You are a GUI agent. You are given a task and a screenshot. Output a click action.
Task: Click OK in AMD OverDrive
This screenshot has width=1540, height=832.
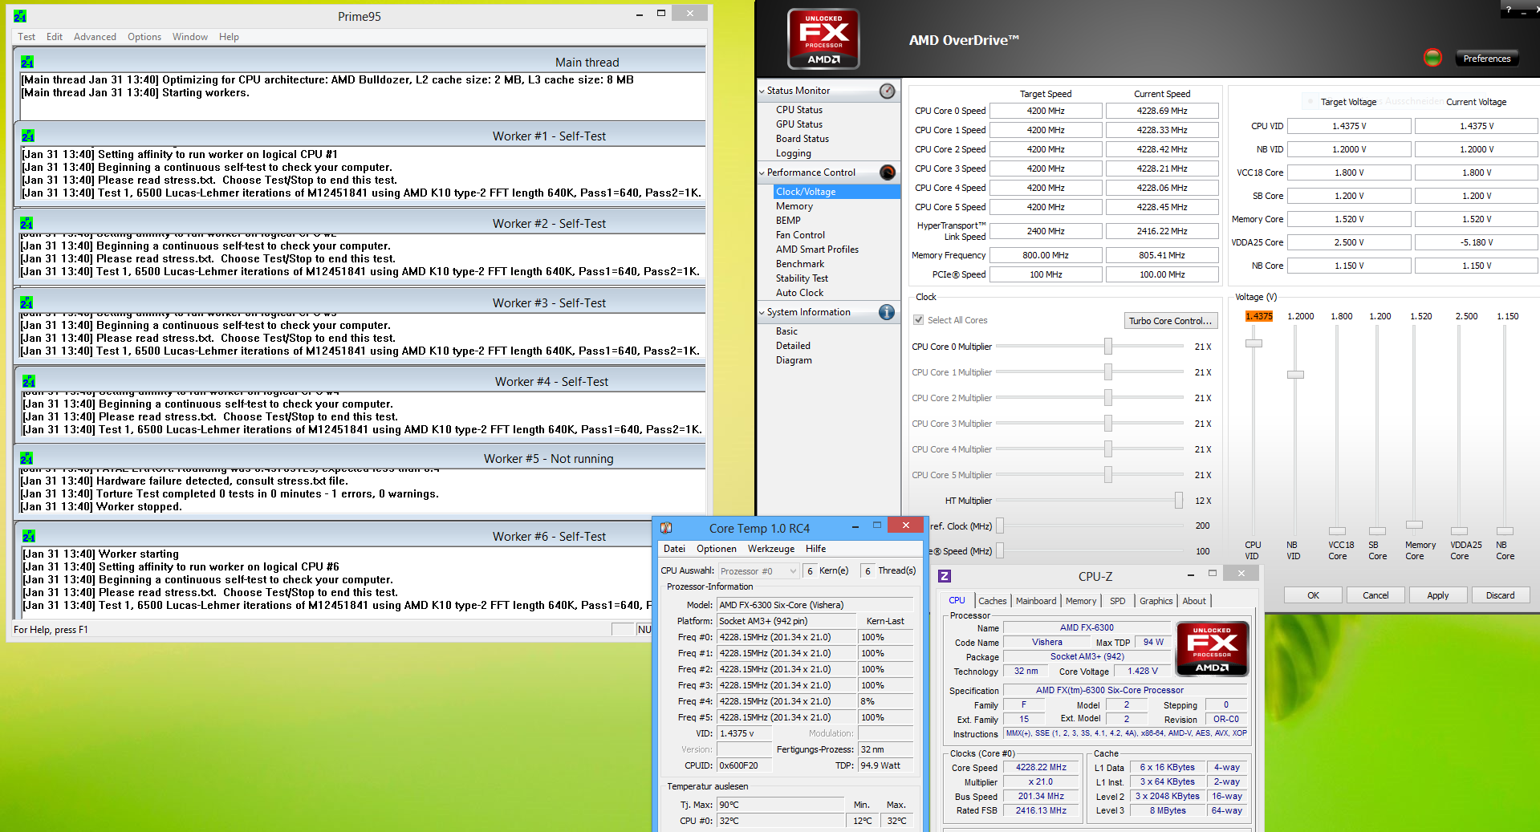(x=1313, y=595)
